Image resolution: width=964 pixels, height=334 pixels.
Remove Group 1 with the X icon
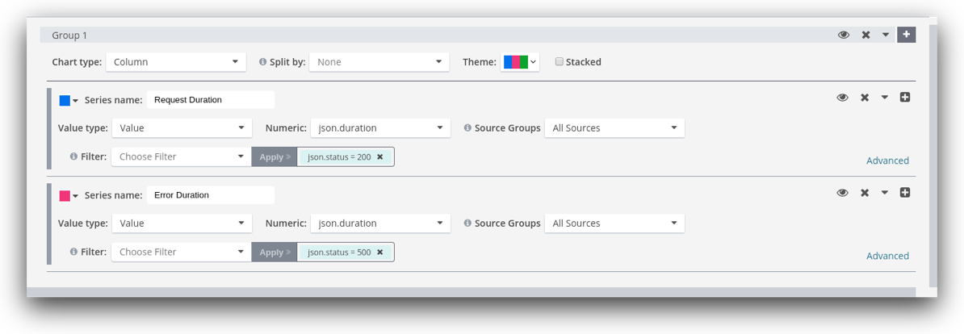(866, 35)
